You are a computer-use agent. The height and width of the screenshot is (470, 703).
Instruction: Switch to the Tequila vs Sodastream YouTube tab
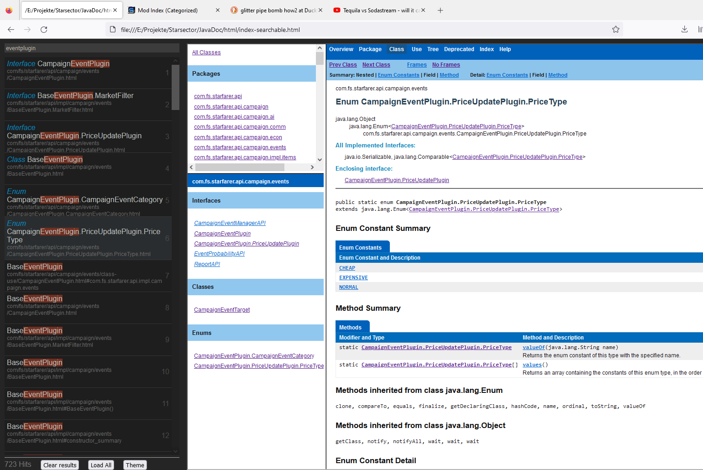click(x=379, y=10)
